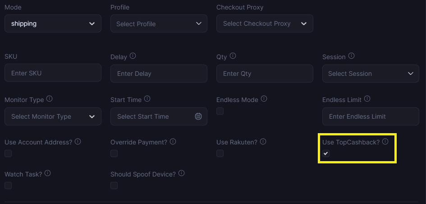426x204 pixels.
Task: Expand the Select Profile dropdown
Action: coord(159,23)
